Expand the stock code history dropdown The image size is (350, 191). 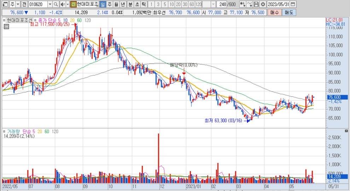[x=49, y=4]
